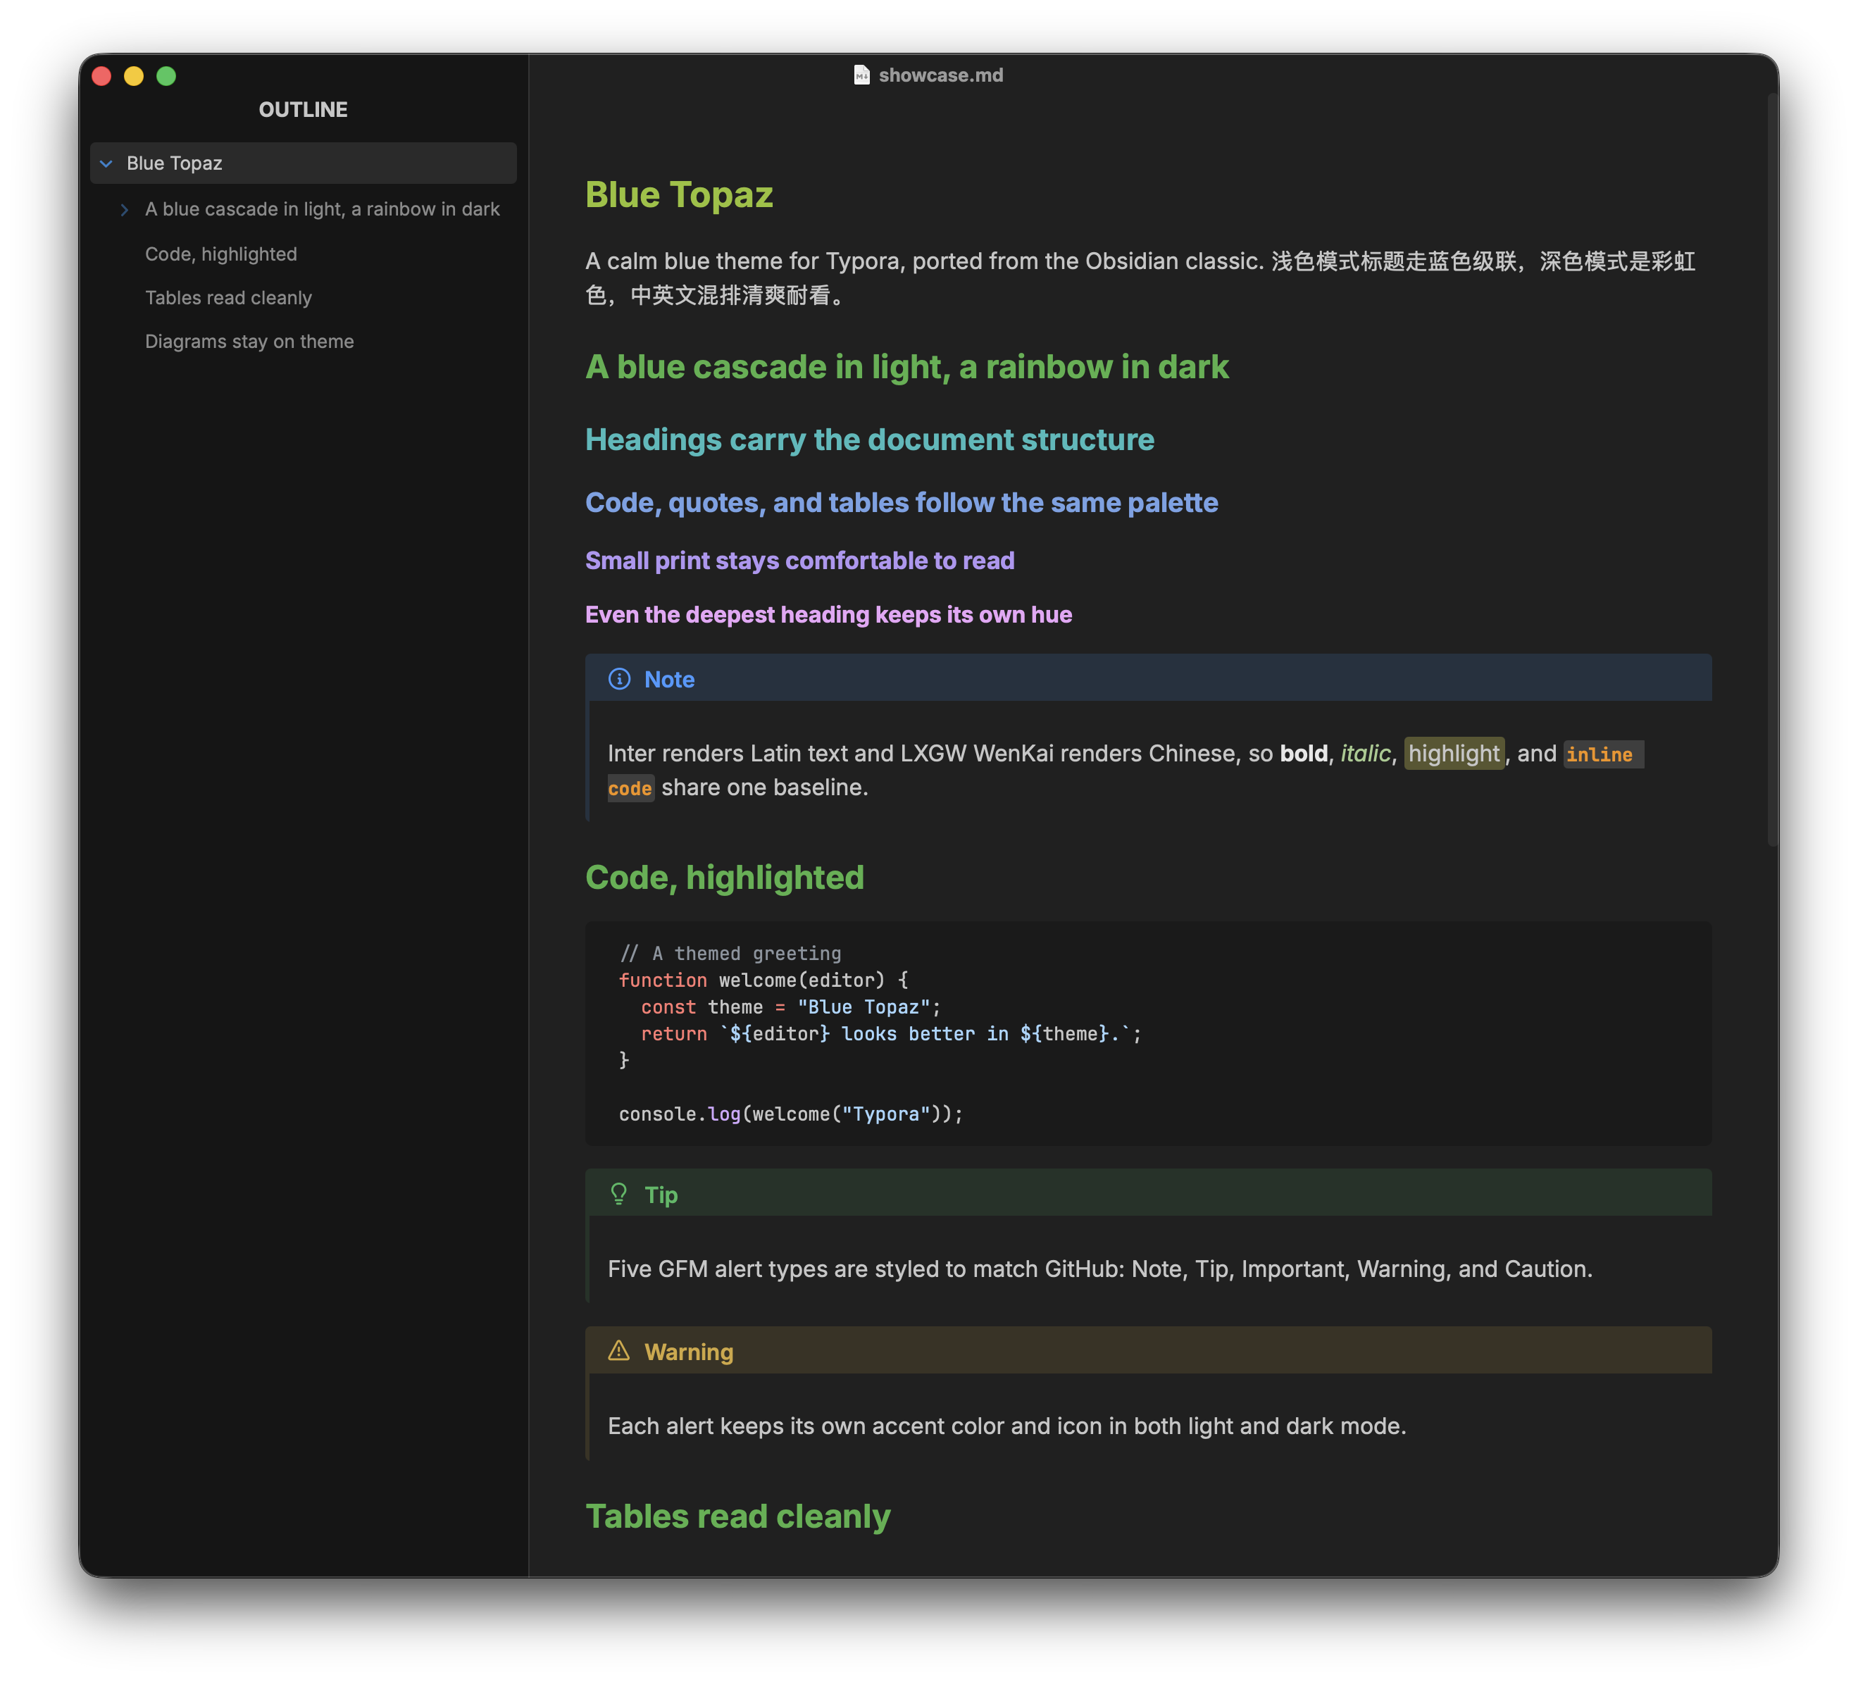The width and height of the screenshot is (1858, 1682).
Task: Click the Warning text 'Each alert keeps its own accent color'
Action: [x=1006, y=1426]
